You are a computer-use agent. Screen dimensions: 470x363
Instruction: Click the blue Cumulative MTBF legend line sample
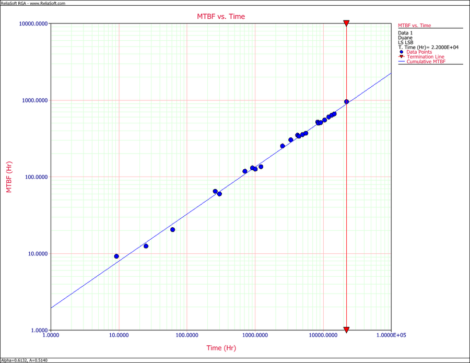[x=401, y=62]
